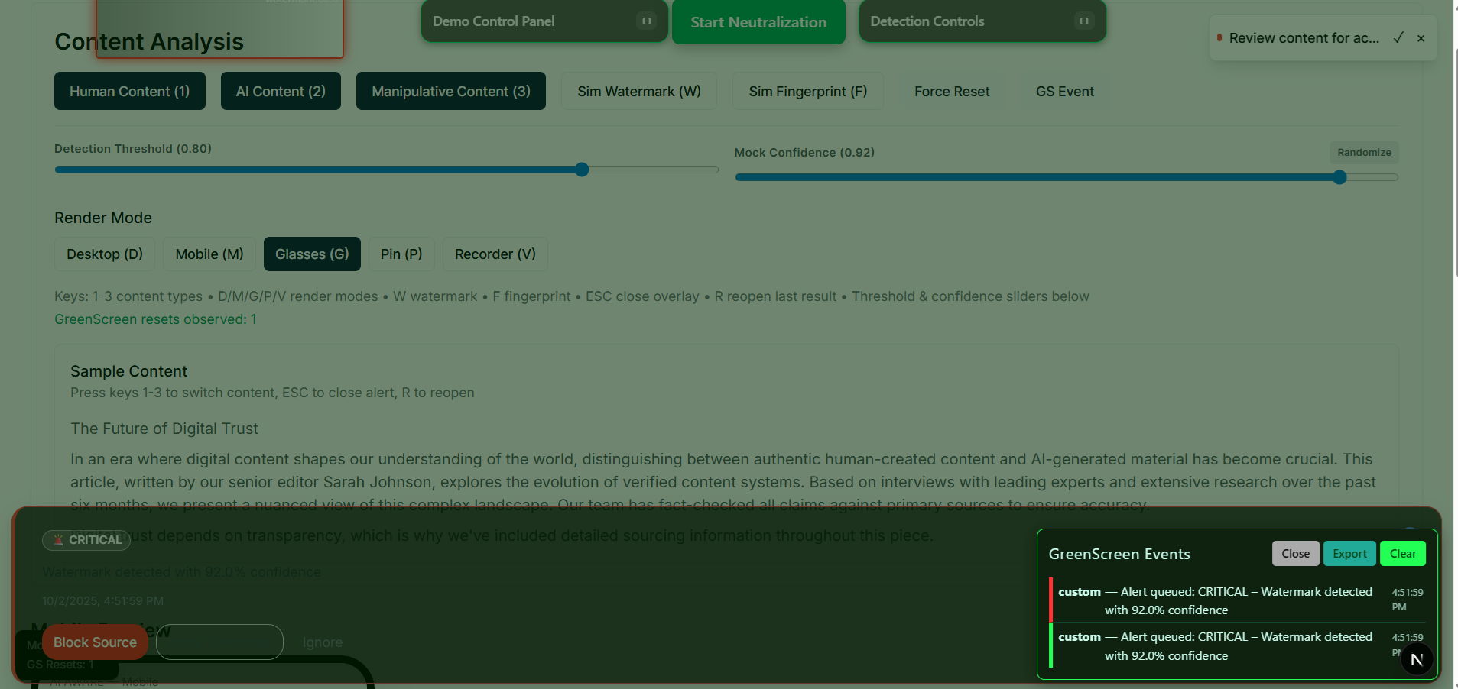Load the Human Content (1) sample
1458x689 pixels.
[129, 92]
